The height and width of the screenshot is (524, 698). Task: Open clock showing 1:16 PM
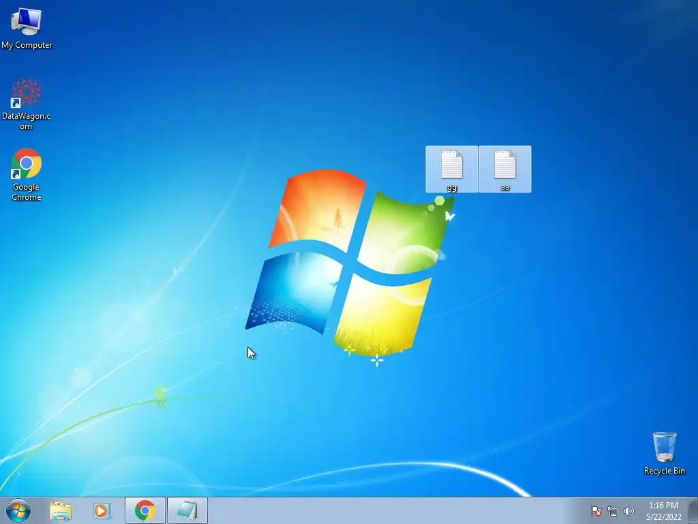click(x=663, y=511)
